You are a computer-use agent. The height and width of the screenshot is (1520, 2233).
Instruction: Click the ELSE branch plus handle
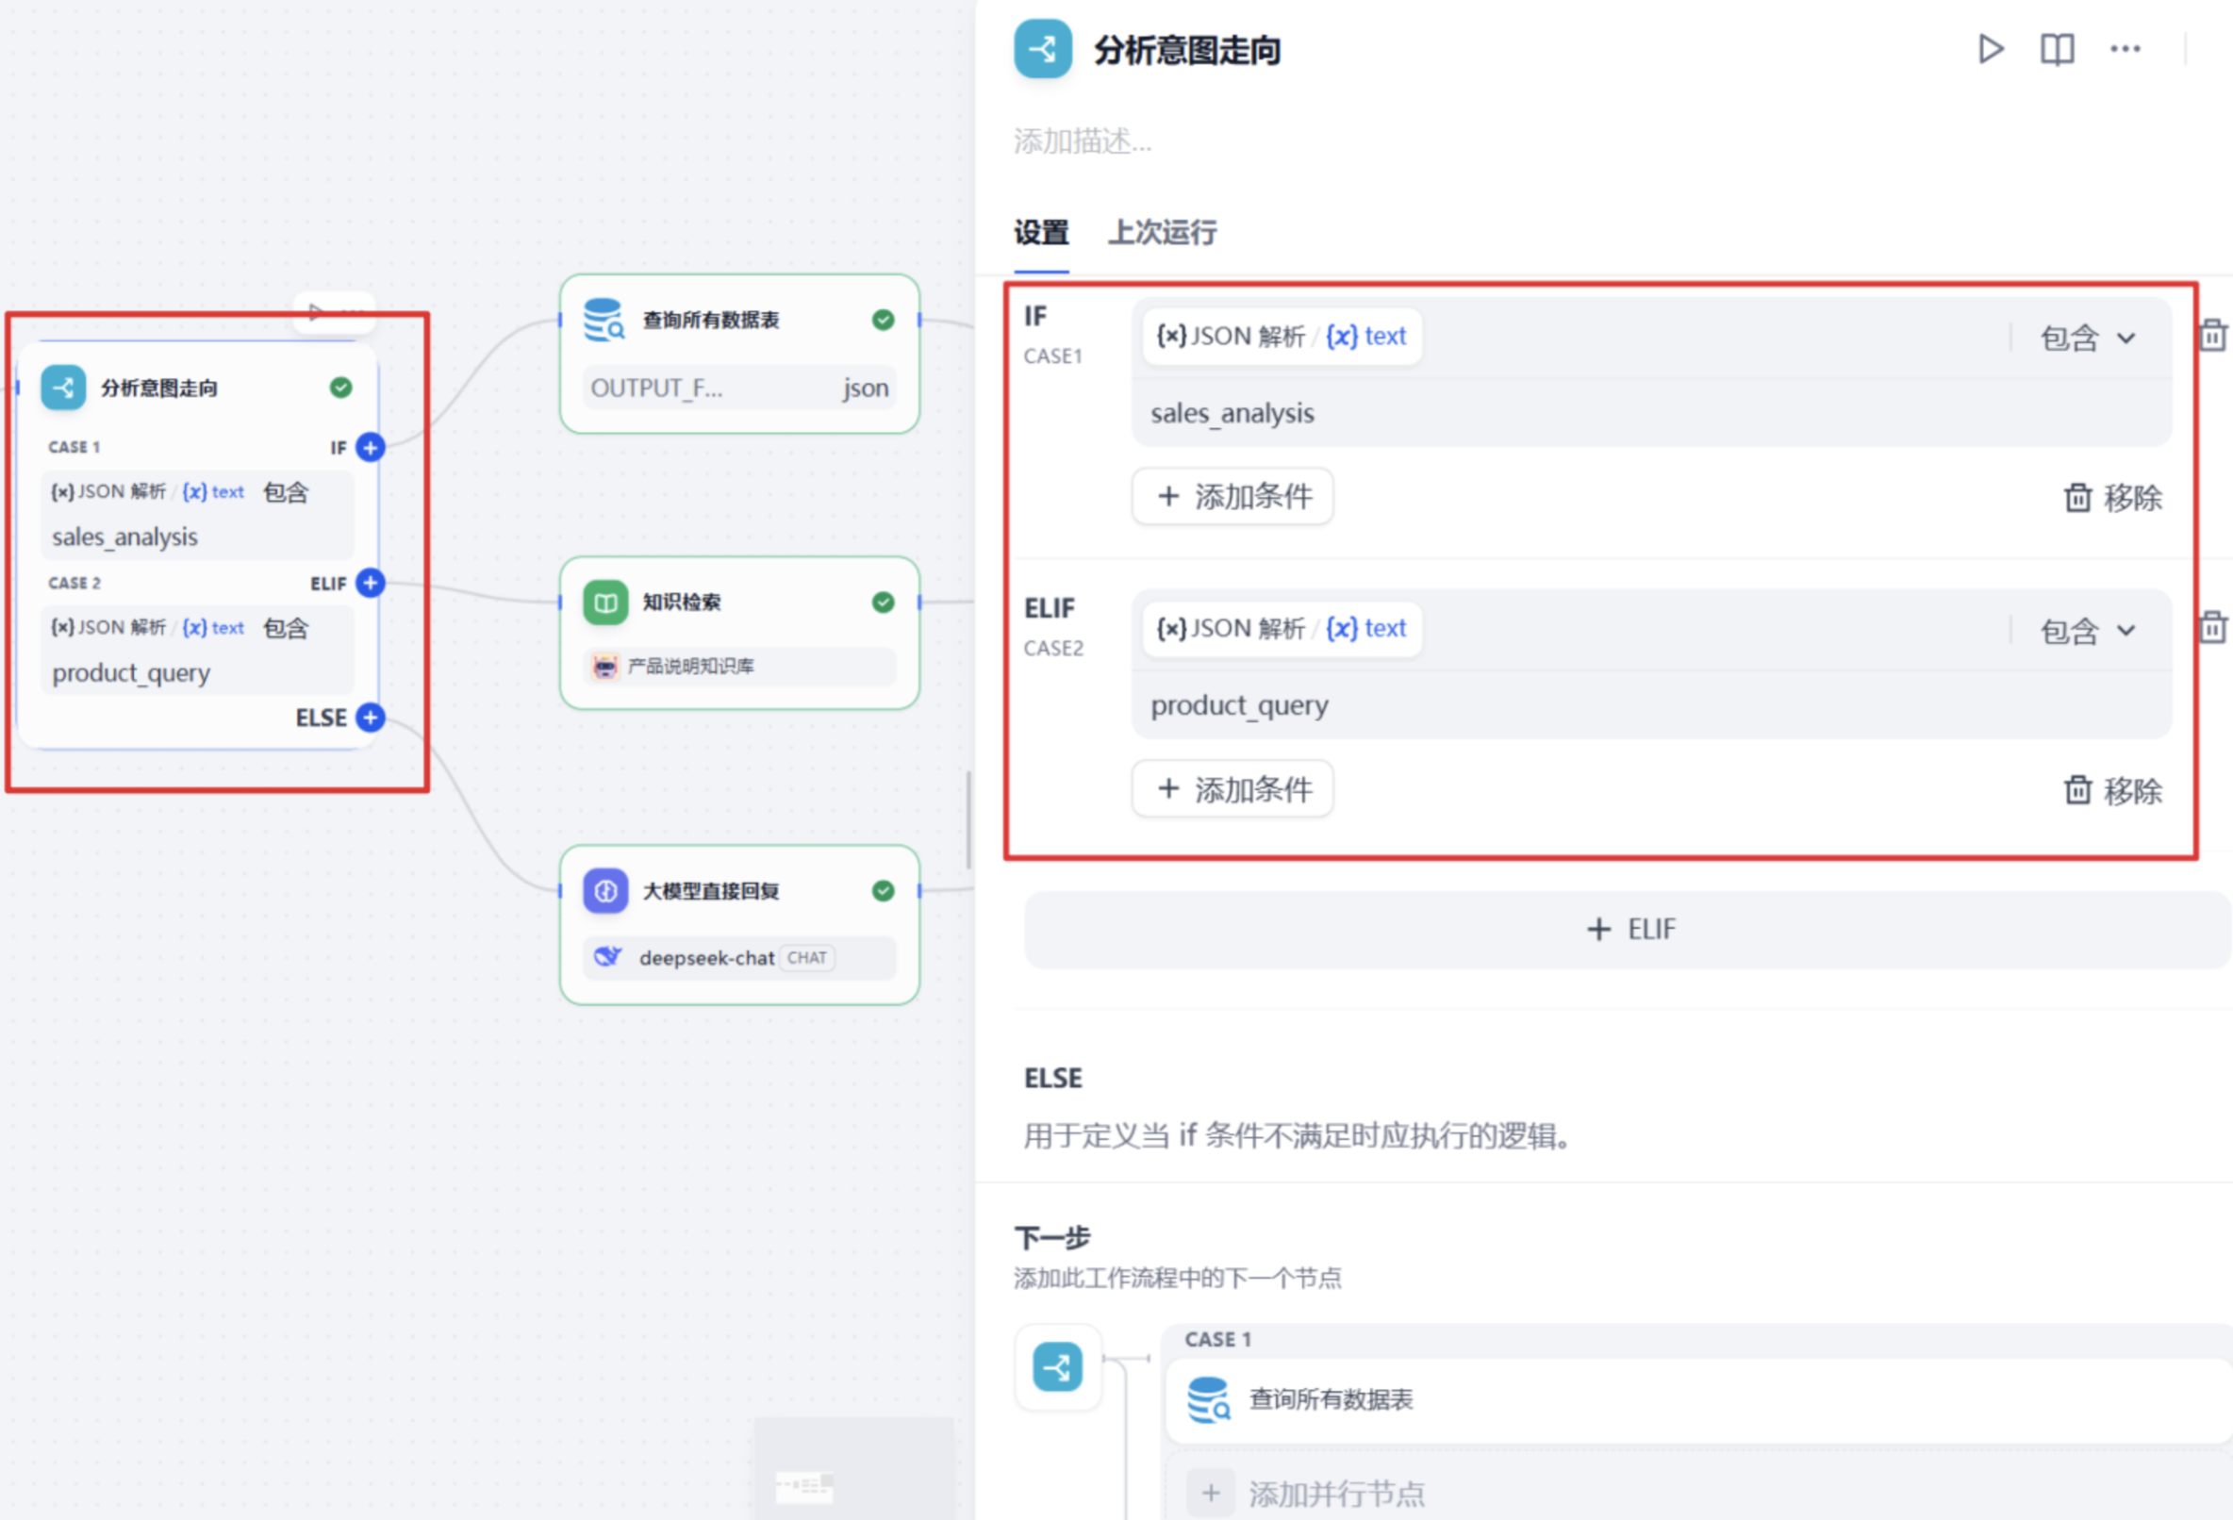point(370,717)
